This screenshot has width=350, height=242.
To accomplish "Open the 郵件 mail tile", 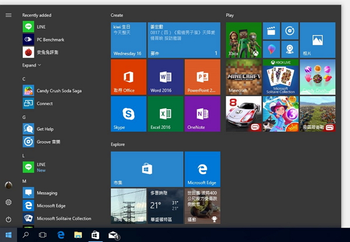I will [x=184, y=40].
